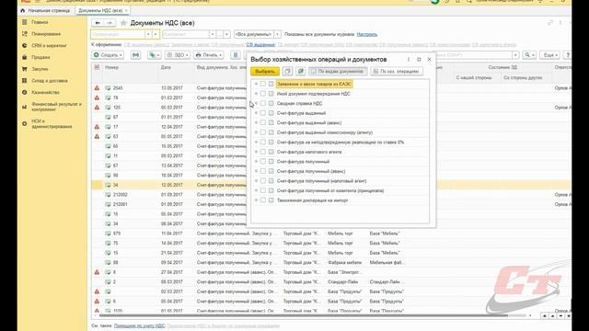The width and height of the screenshot is (589, 331).
Task: Click warning triangle on row 2545
Action: 97,88
